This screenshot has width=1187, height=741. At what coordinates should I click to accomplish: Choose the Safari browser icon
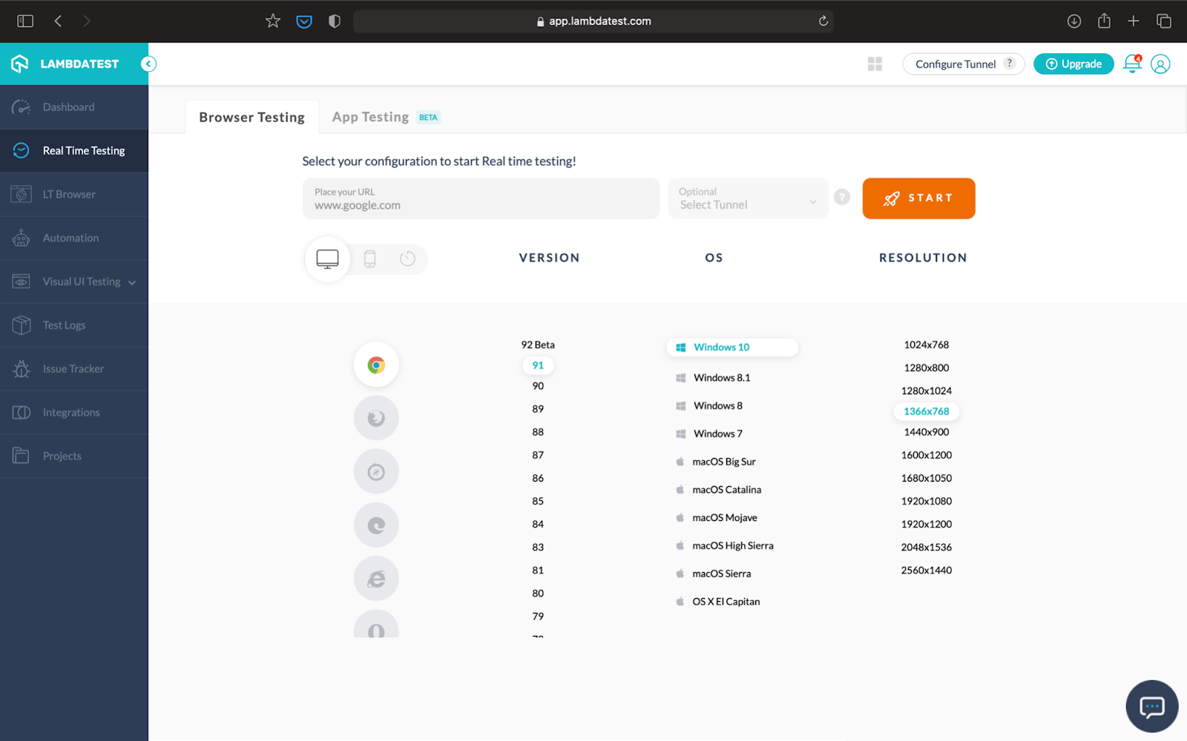pos(376,471)
